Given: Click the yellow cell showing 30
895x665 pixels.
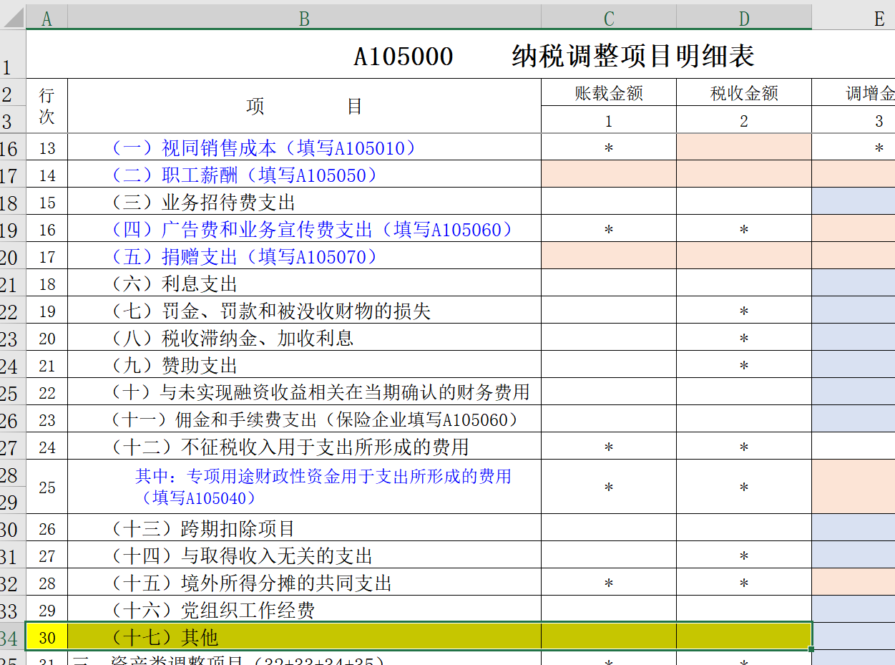Looking at the screenshot, I should coord(47,637).
